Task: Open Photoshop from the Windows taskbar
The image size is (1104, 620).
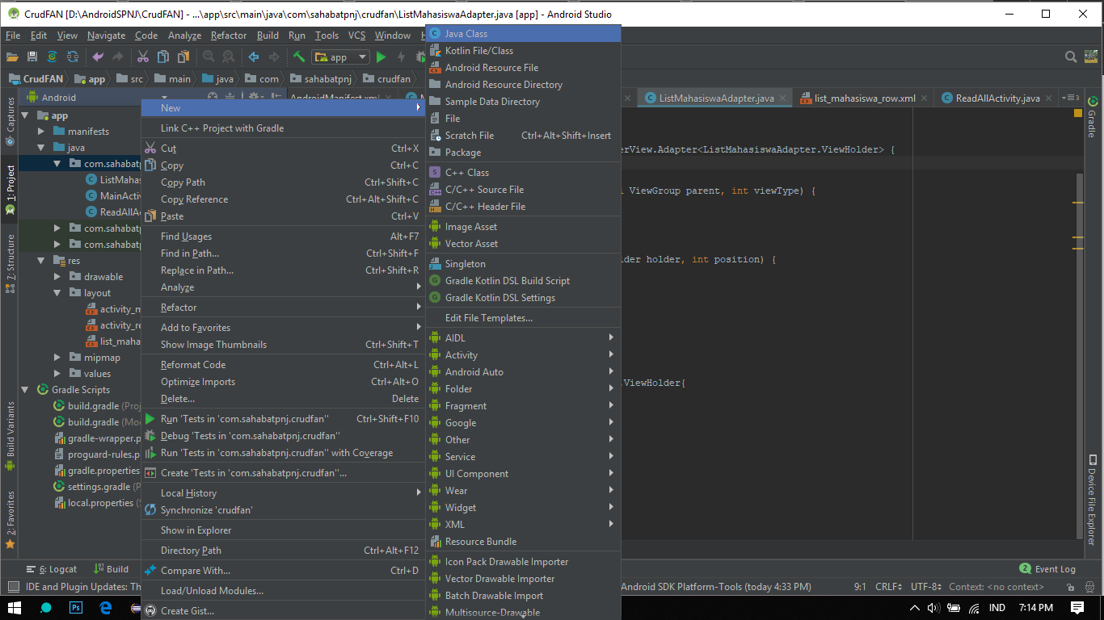Action: [75, 607]
